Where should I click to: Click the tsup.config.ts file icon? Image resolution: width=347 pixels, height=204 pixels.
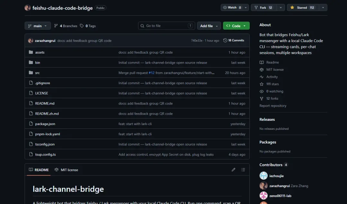coord(31,154)
